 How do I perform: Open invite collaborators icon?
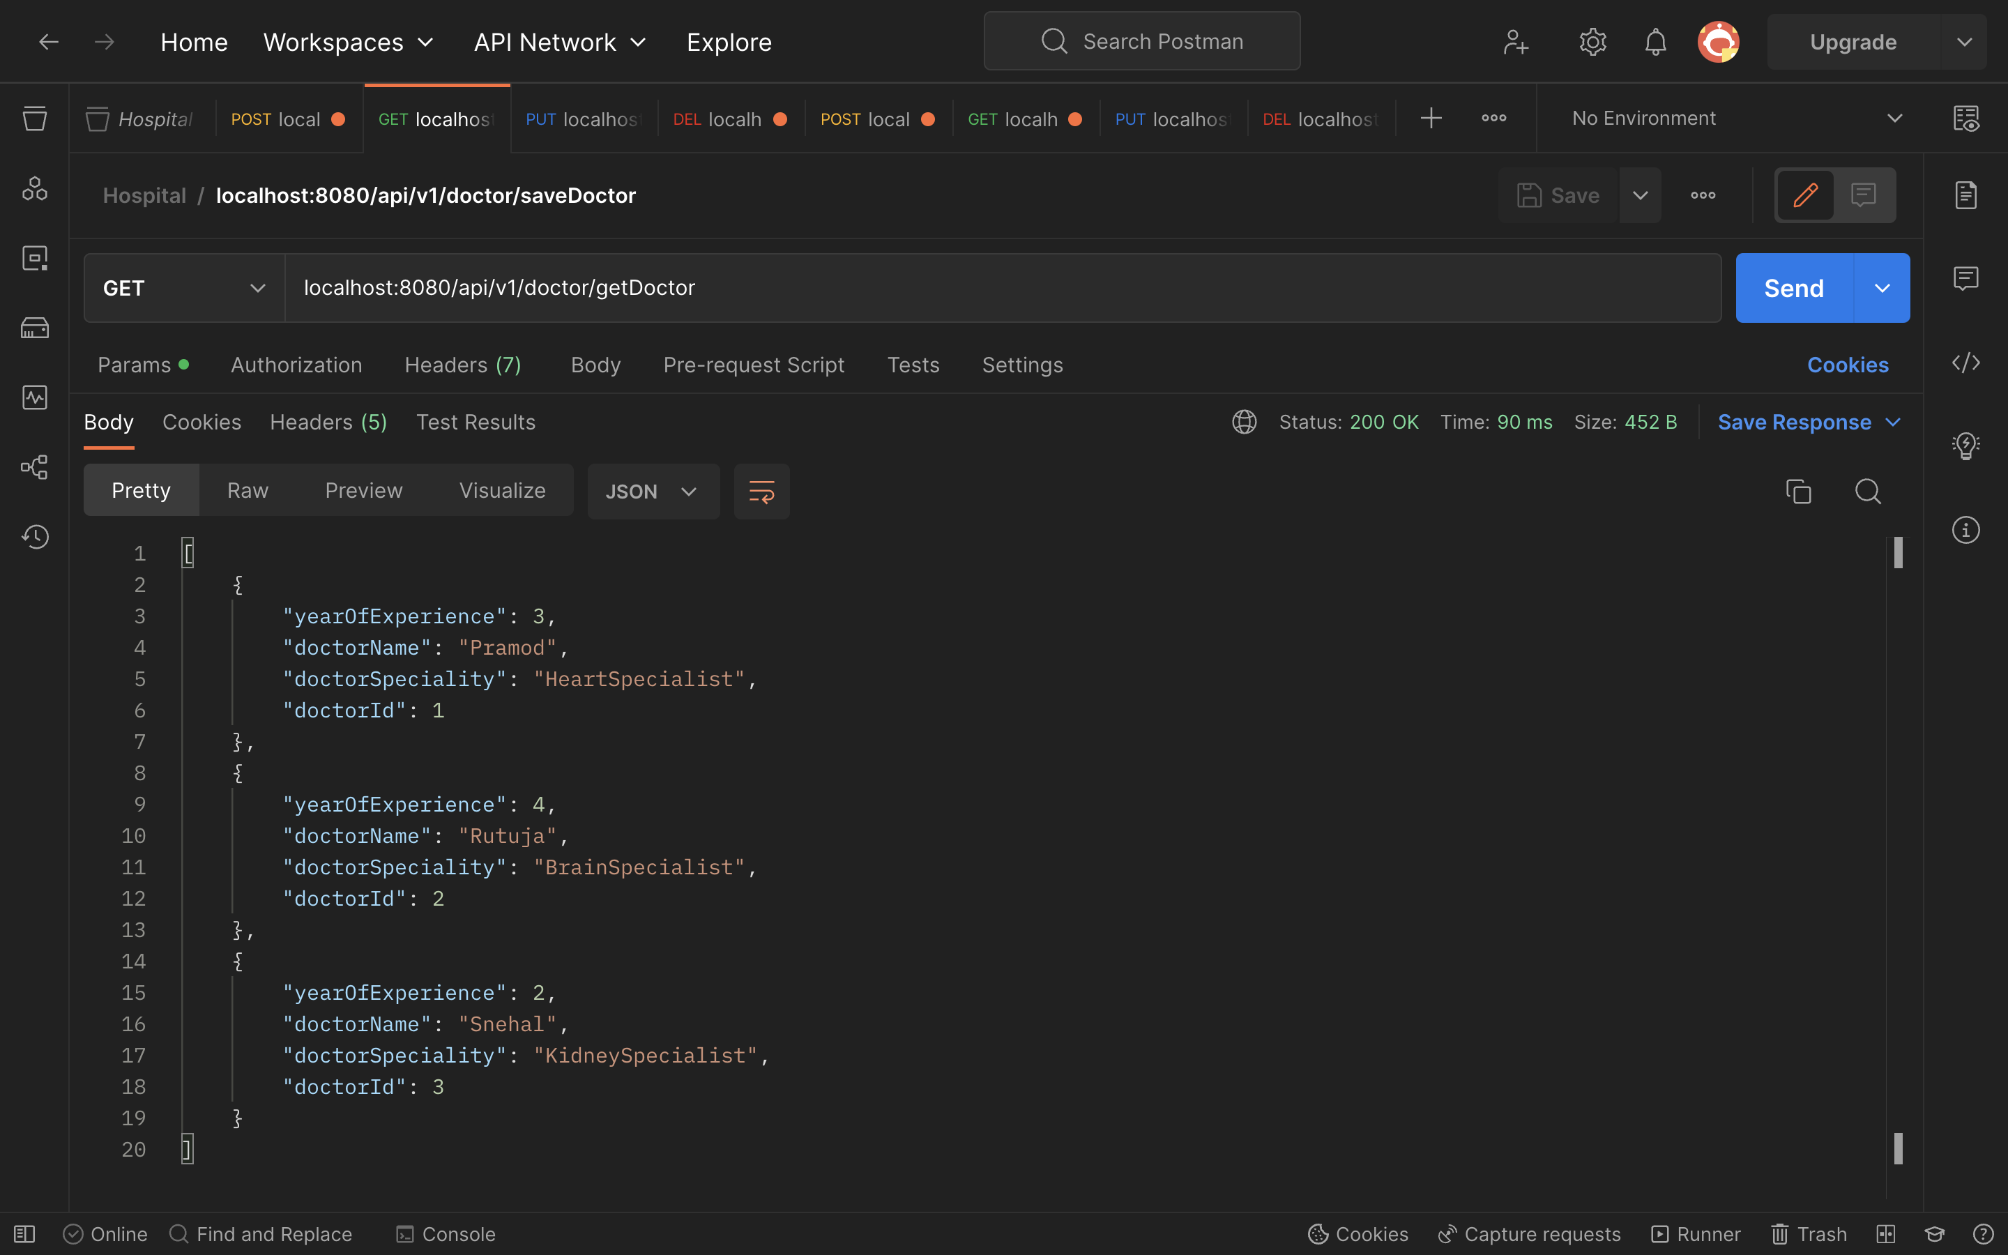coord(1515,42)
